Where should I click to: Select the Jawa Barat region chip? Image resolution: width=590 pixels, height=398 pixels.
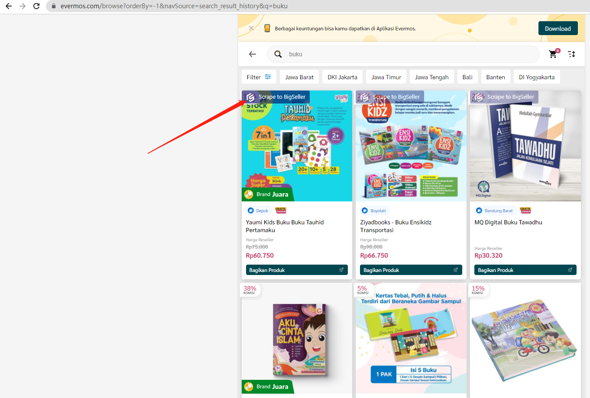point(299,77)
